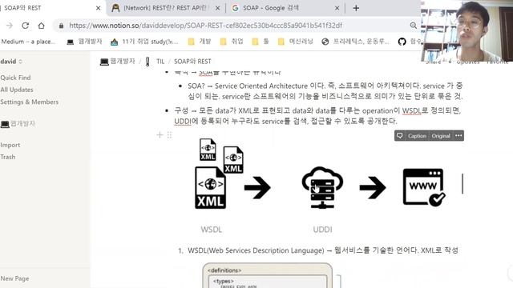
Task: Click the underlined WSDL word in text
Action: [x=411, y=110]
